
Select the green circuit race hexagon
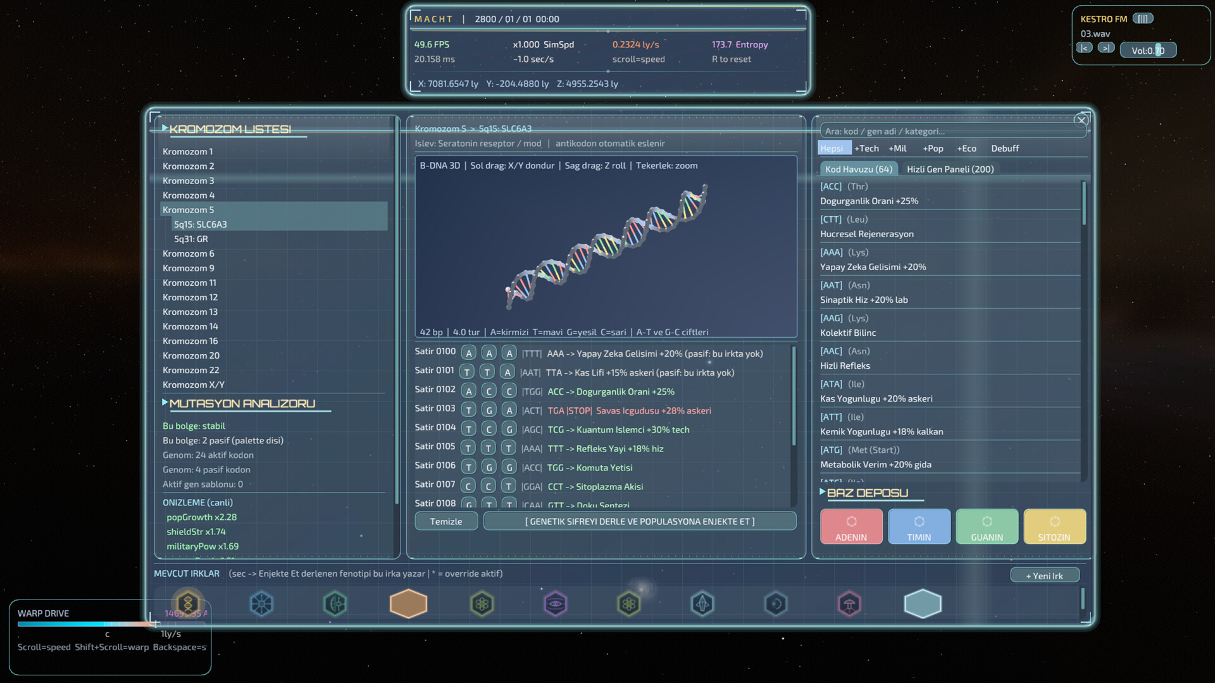point(335,604)
